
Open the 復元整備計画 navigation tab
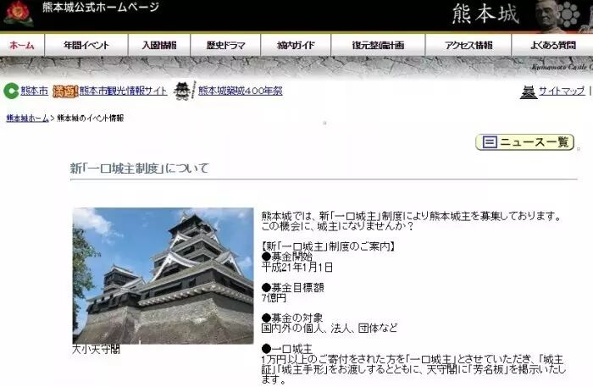pos(378,46)
